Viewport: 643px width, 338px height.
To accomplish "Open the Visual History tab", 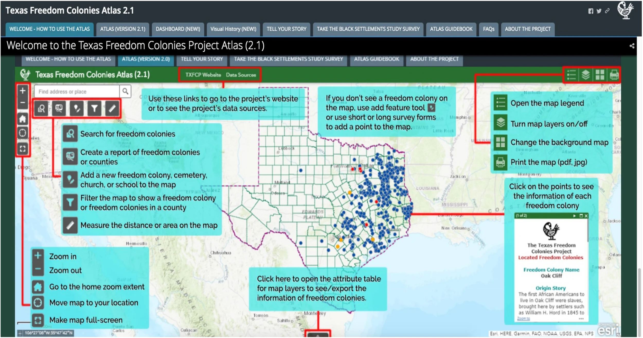I will pyautogui.click(x=233, y=29).
